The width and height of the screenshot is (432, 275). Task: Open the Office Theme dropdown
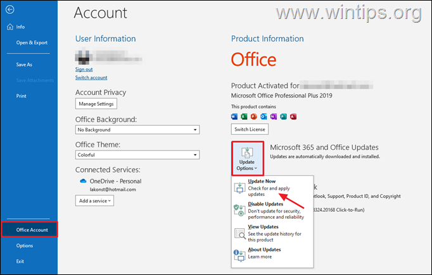point(137,155)
